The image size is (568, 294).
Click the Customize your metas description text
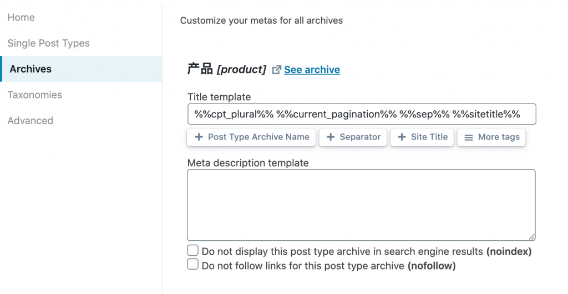tap(261, 20)
